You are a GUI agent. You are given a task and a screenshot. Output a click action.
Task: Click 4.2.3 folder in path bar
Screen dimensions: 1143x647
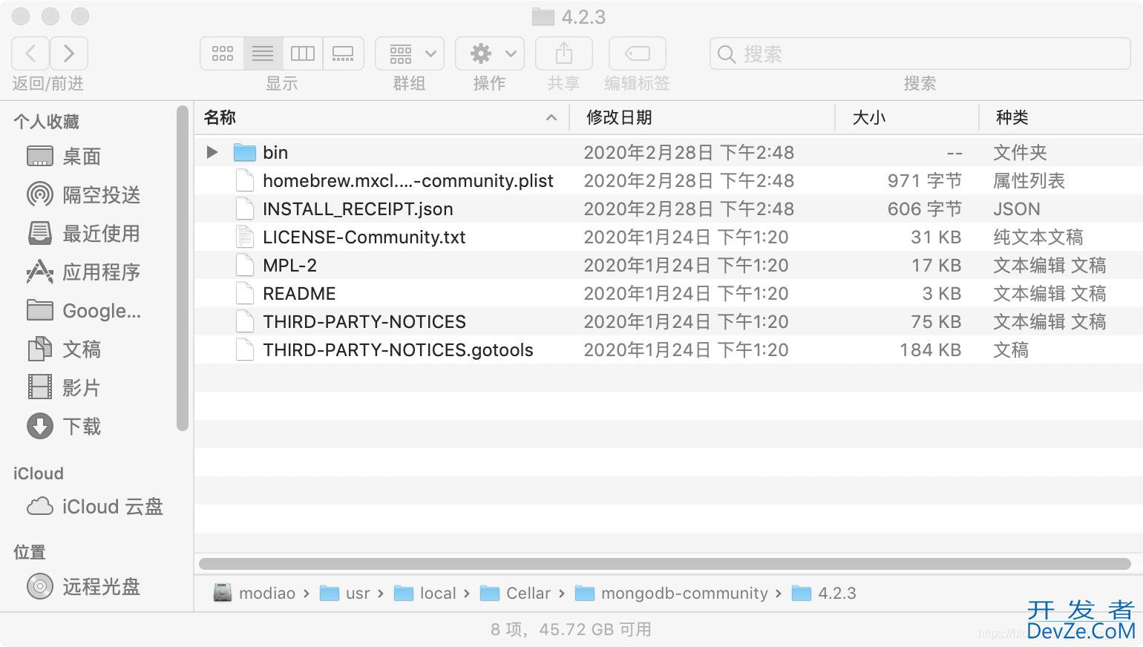click(824, 593)
